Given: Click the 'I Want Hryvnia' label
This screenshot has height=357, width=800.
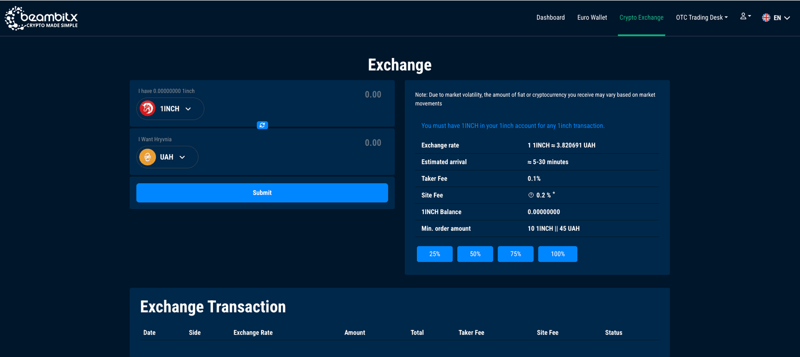Looking at the screenshot, I should tap(155, 139).
